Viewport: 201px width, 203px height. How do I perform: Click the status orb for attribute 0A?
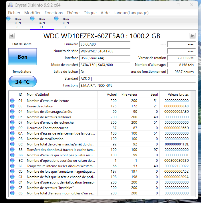[12, 133]
